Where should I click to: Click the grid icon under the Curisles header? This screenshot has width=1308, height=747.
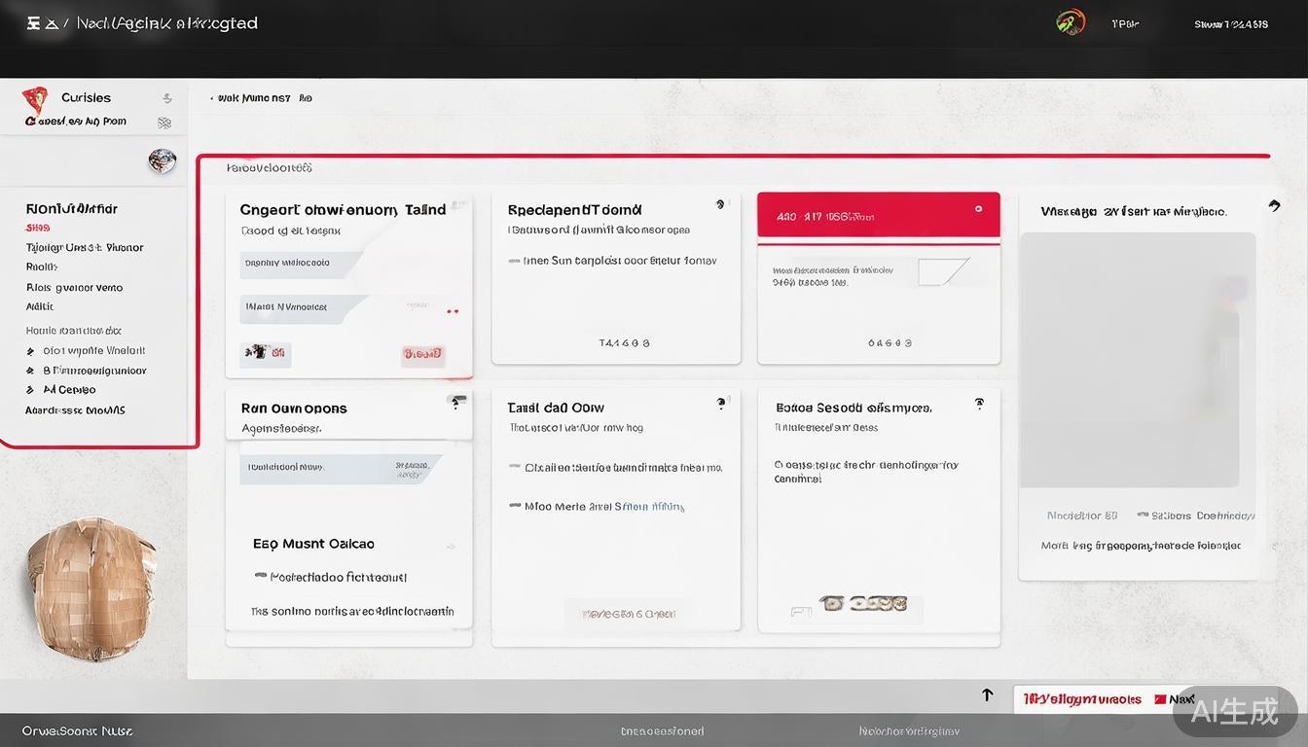click(x=164, y=123)
